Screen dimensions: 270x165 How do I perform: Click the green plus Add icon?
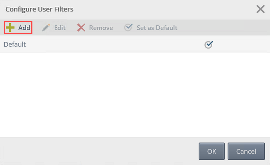[10, 28]
